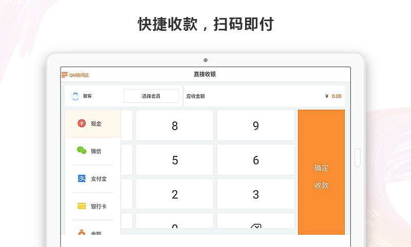Select the 支付宝 Alipay icon
The height and width of the screenshot is (247, 411).
(x=82, y=179)
